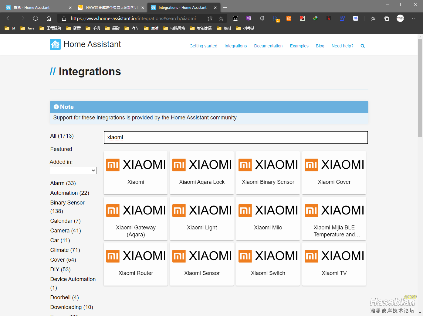Open the Xiaomi Miio integration card

tap(268, 218)
